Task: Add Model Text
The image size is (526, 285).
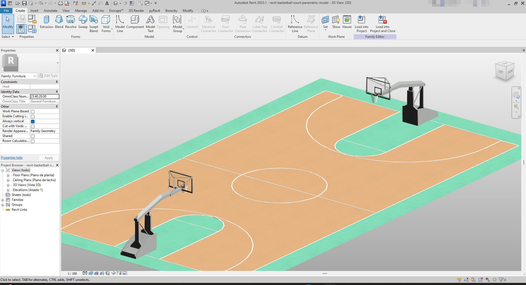Action: [x=150, y=24]
